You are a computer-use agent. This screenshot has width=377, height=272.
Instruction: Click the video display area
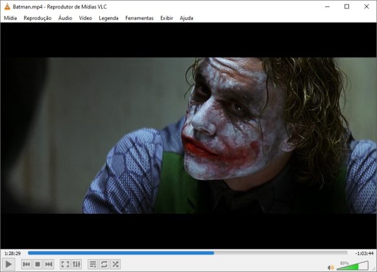188,135
